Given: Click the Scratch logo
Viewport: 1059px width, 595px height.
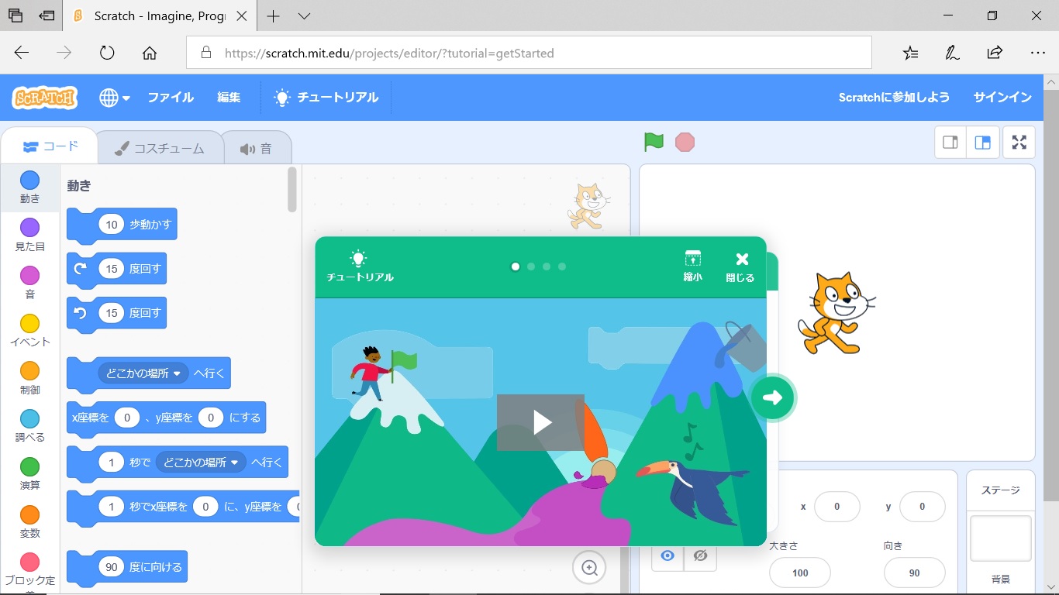Looking at the screenshot, I should (x=45, y=98).
